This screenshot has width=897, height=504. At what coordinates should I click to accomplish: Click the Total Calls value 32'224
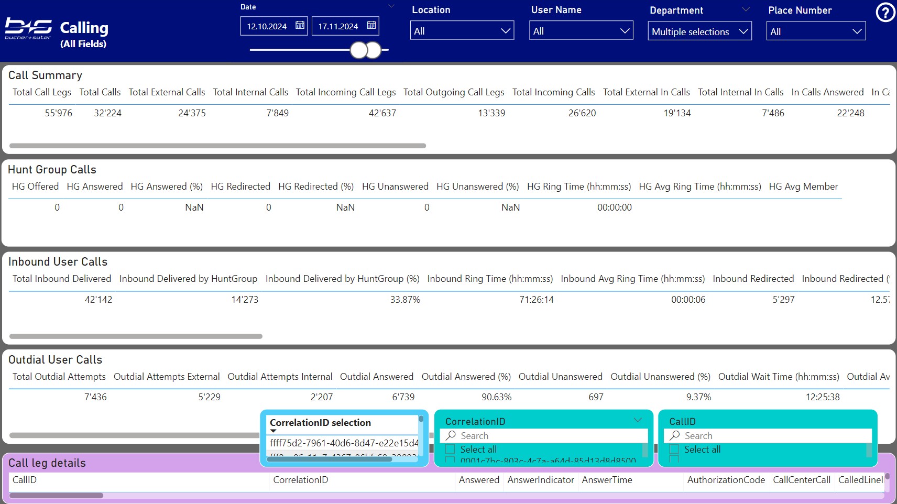(107, 113)
